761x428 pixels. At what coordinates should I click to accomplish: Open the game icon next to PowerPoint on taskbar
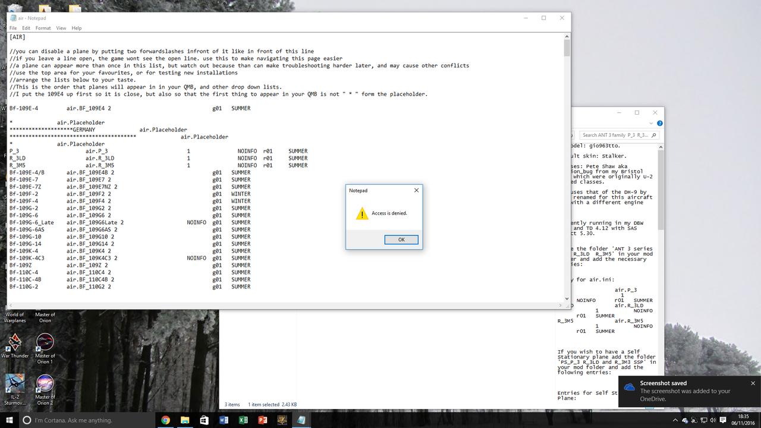[282, 420]
